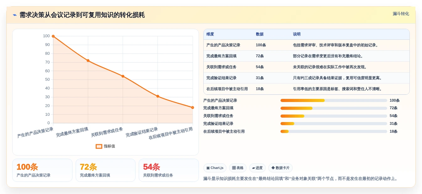Click table cell 完成最终方案回填
The height and width of the screenshot is (194, 422).
(222, 56)
